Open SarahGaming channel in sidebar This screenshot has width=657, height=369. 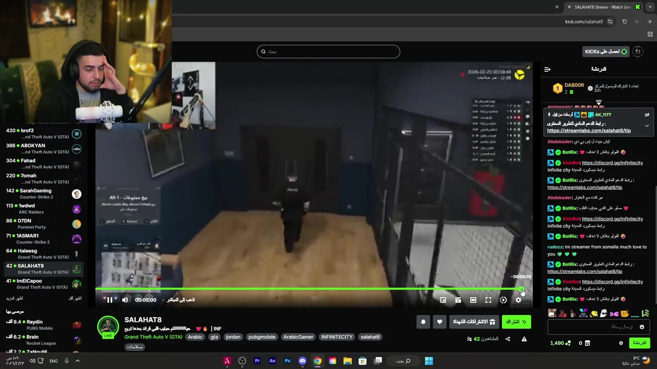43,194
